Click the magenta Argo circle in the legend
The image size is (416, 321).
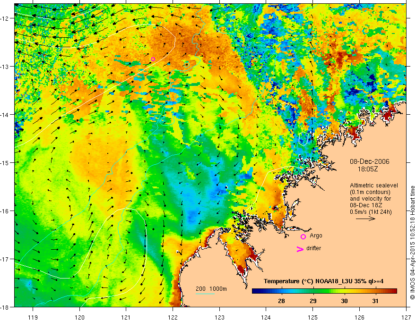point(303,237)
